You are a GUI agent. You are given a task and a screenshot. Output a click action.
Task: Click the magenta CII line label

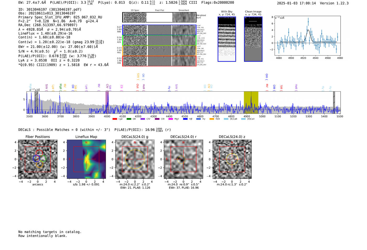(x=122, y=87)
